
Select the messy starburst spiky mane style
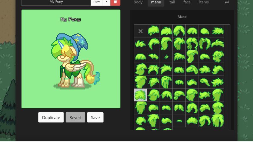218,82
